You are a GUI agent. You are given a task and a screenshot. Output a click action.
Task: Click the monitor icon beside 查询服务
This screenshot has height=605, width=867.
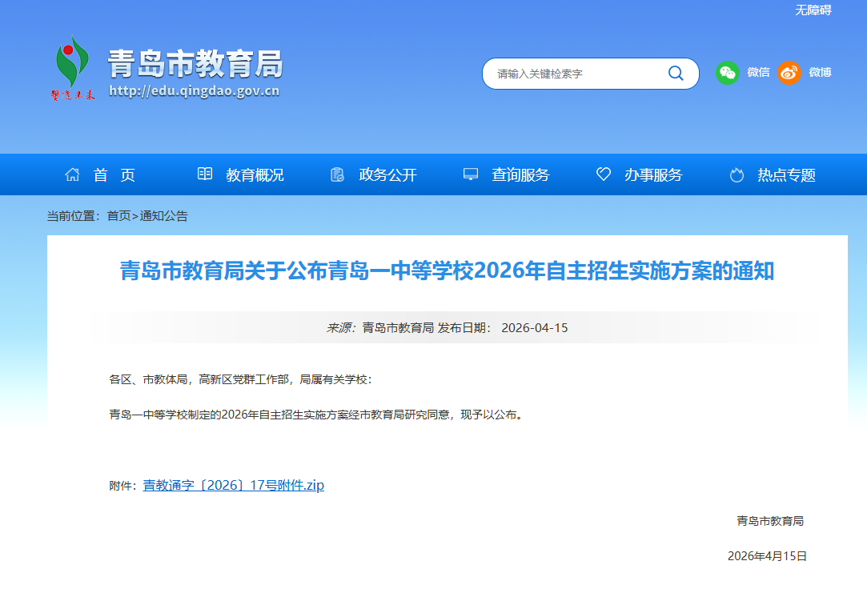[471, 174]
